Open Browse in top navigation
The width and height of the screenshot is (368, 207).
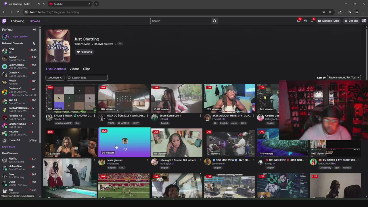click(35, 21)
